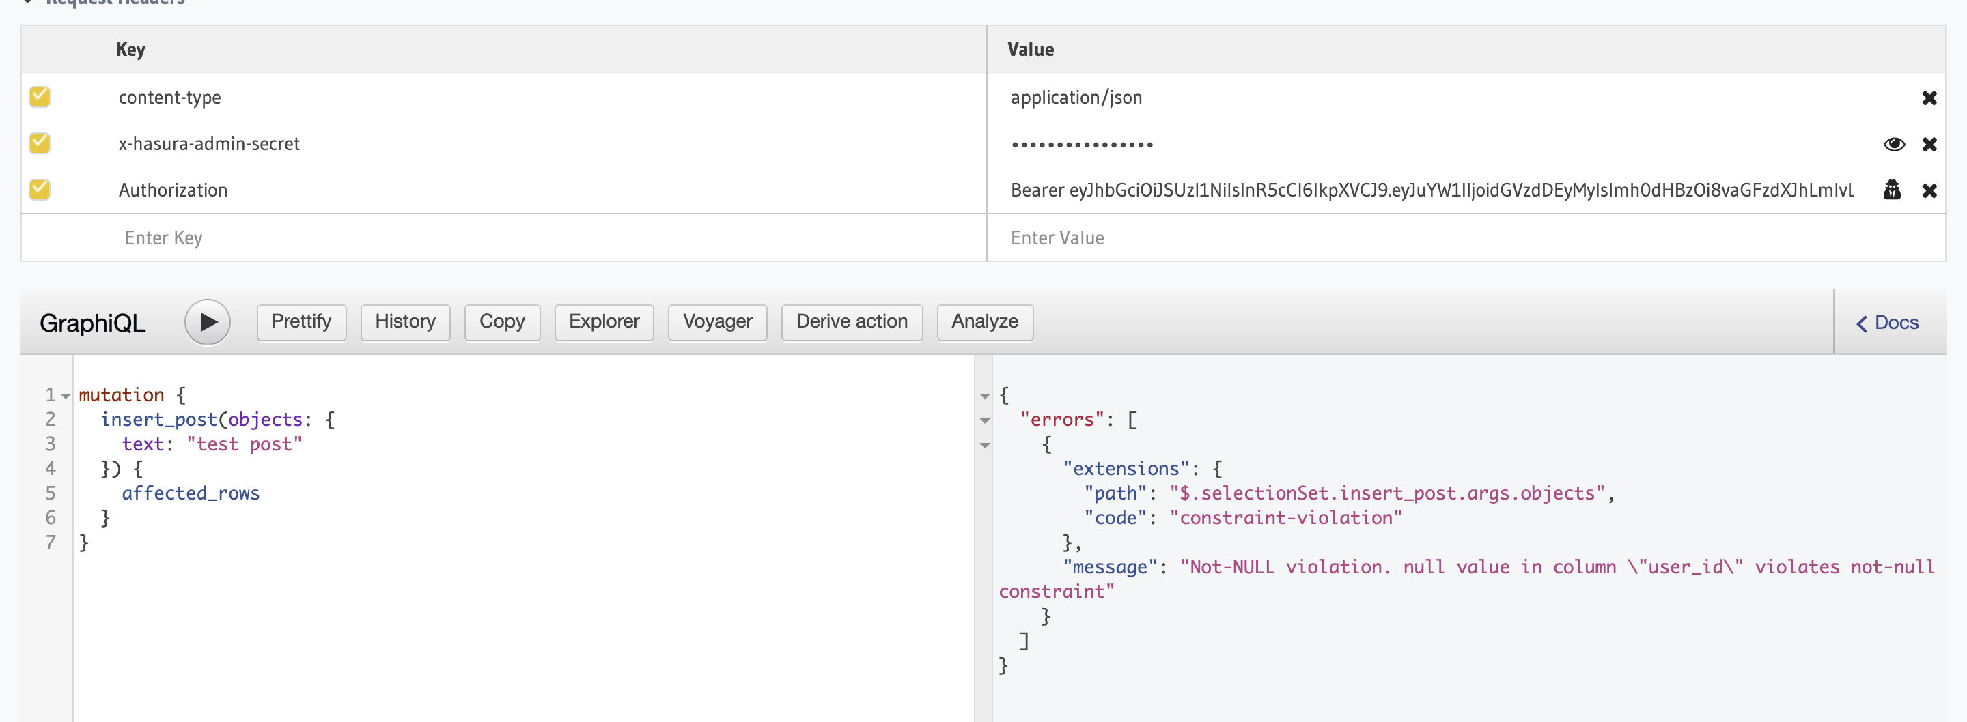Screen dimensions: 1967x722
Task: Click the Value column header
Action: click(x=1030, y=50)
